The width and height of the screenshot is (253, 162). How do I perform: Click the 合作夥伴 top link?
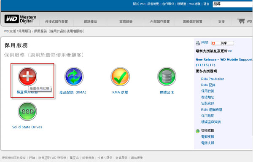tap(168, 4)
